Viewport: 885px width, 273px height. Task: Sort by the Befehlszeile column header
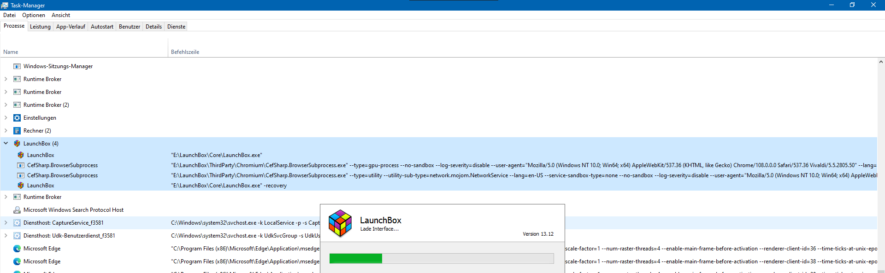tap(185, 52)
